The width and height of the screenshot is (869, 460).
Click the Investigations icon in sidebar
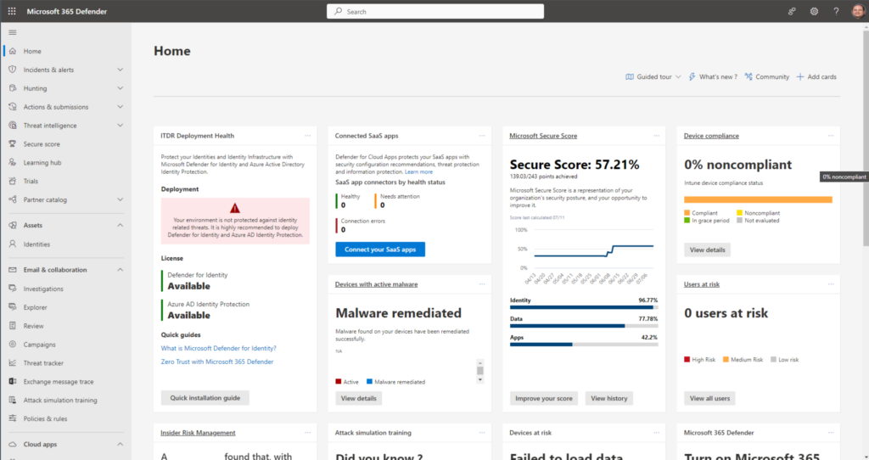[12, 289]
